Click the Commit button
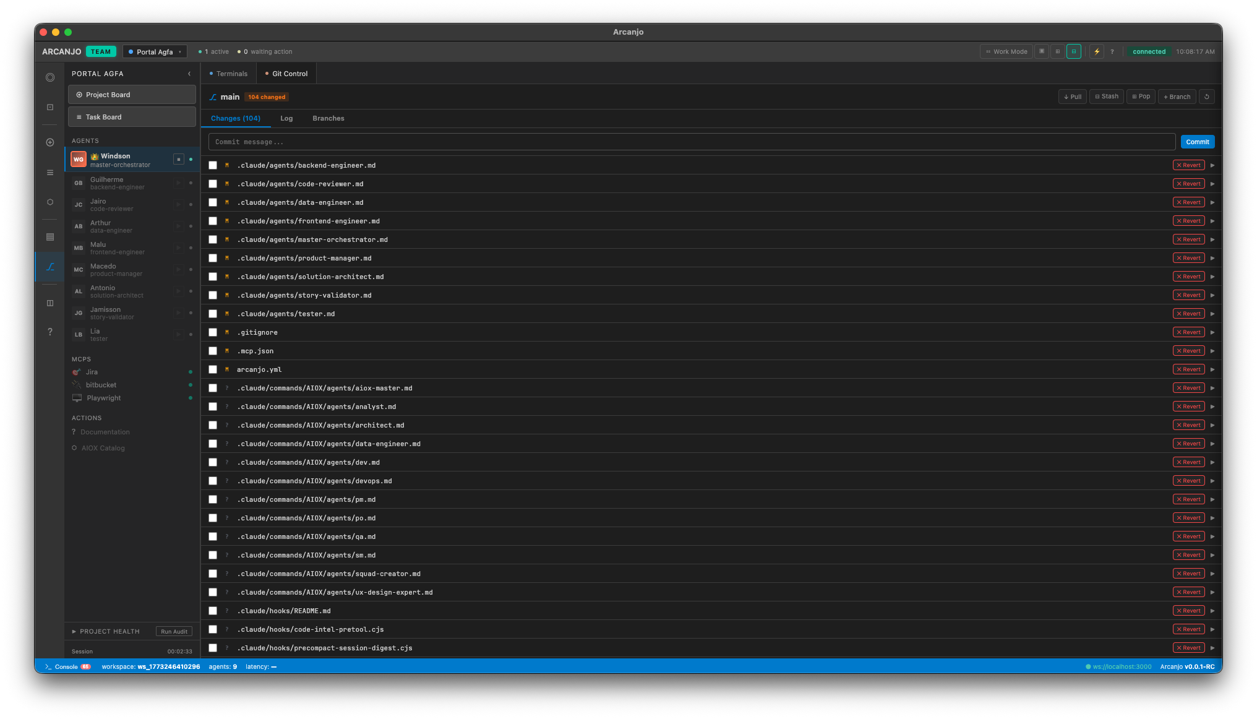 [1197, 142]
